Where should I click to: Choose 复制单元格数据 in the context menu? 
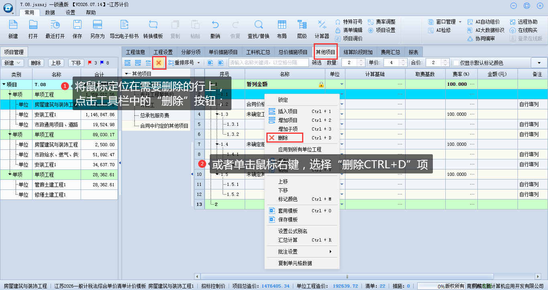[x=302, y=263]
